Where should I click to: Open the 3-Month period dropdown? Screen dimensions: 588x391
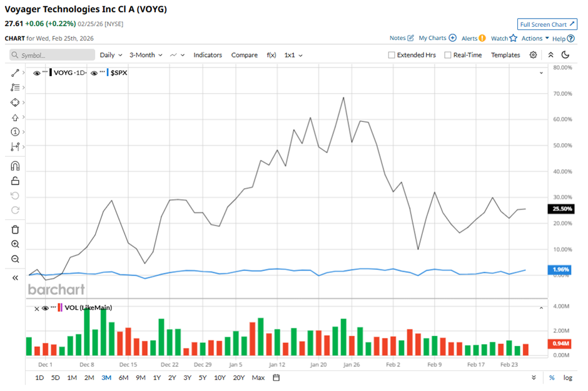[146, 55]
